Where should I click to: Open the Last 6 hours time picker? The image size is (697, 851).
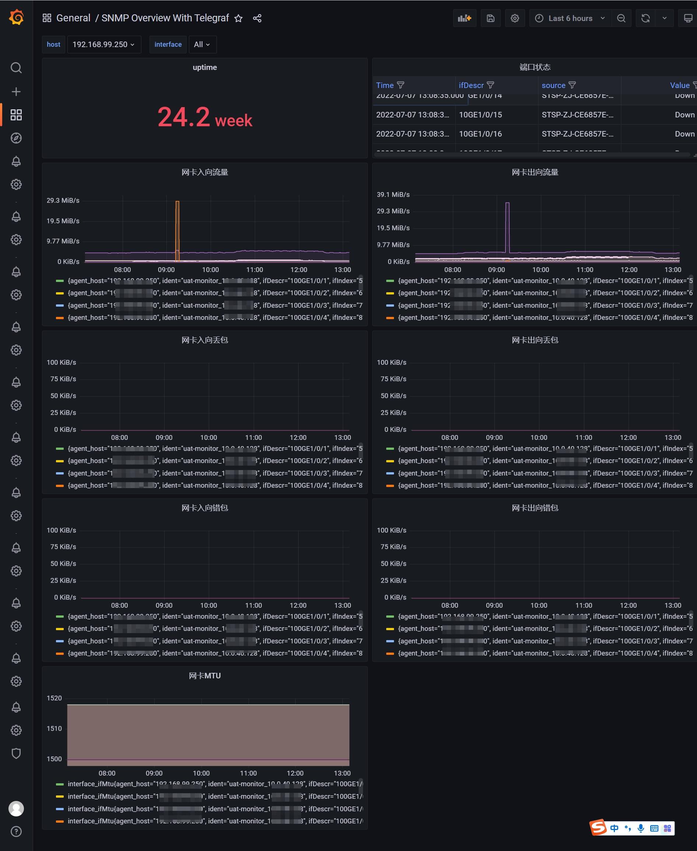click(571, 18)
